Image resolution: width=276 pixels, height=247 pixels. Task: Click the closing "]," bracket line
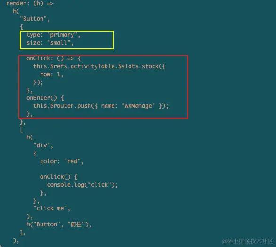click(x=23, y=232)
